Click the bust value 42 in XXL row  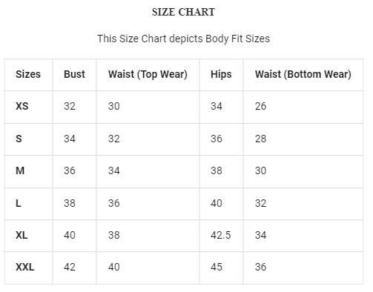coord(70,267)
